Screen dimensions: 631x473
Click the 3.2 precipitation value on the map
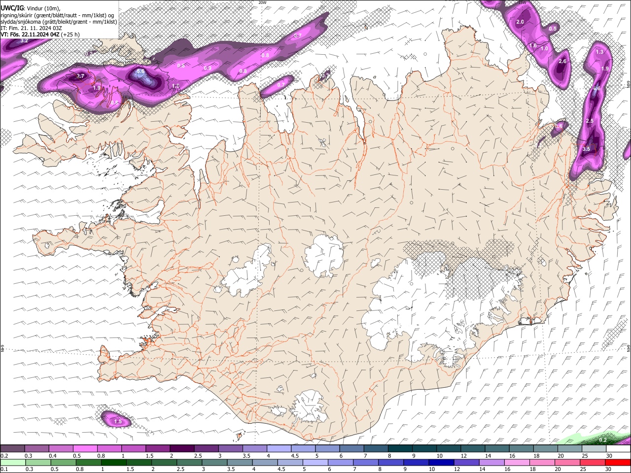click(x=24, y=40)
